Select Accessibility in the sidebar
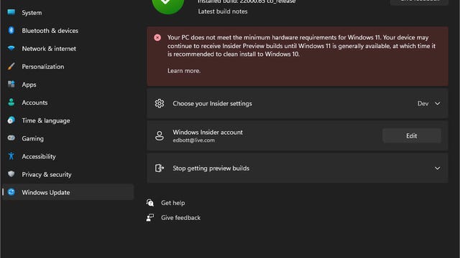The width and height of the screenshot is (460, 258). [x=39, y=156]
